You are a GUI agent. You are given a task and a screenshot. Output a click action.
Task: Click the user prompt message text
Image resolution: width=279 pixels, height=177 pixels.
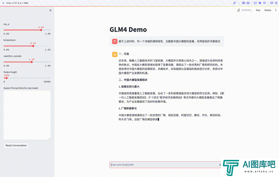pos(169,41)
